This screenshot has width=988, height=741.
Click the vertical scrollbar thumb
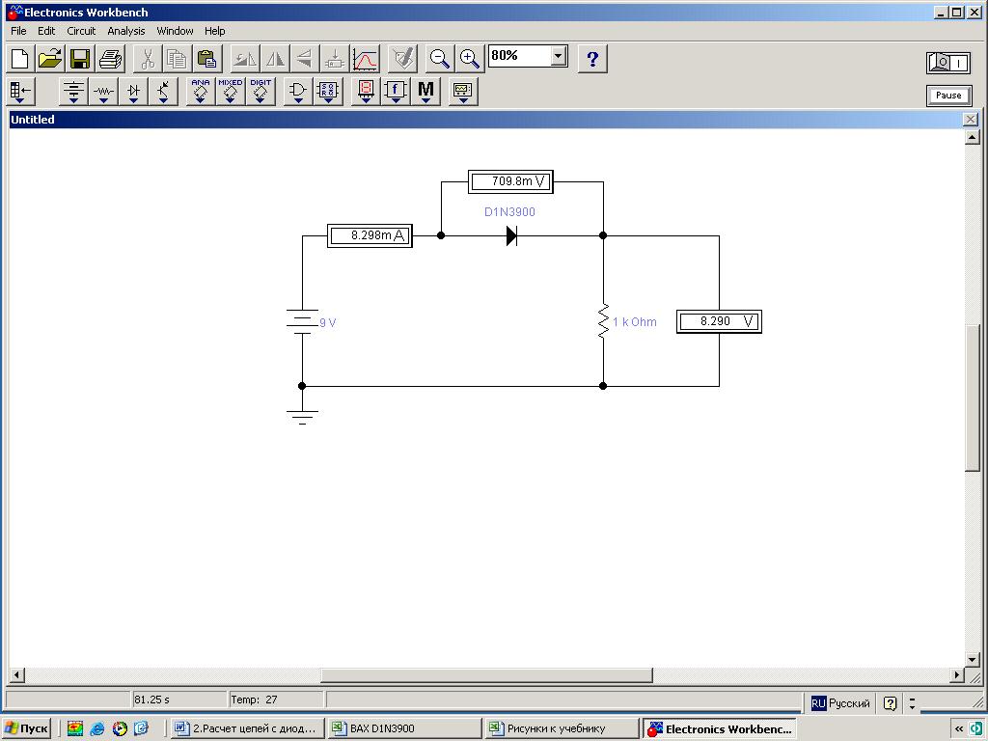(973, 397)
